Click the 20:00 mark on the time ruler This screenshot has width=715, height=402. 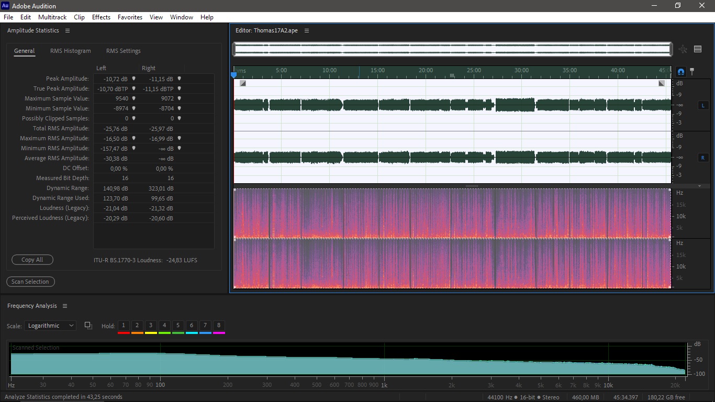click(x=426, y=70)
